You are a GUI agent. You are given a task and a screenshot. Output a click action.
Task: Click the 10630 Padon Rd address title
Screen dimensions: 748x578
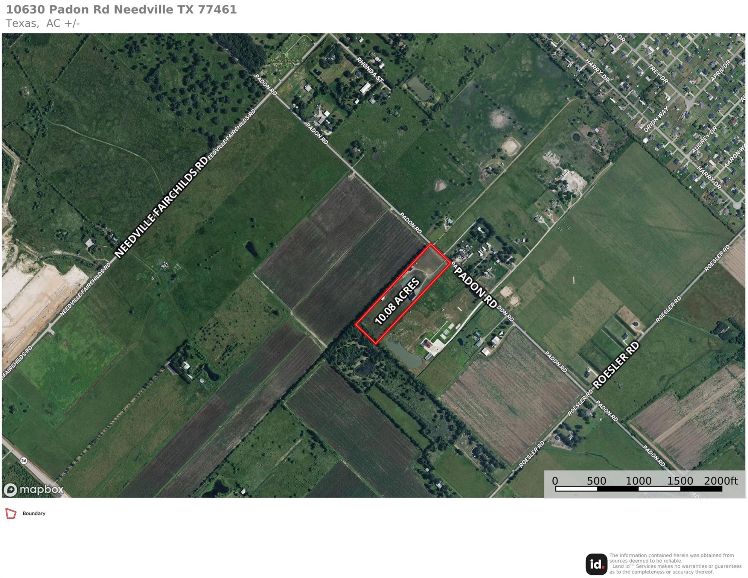coord(121,10)
